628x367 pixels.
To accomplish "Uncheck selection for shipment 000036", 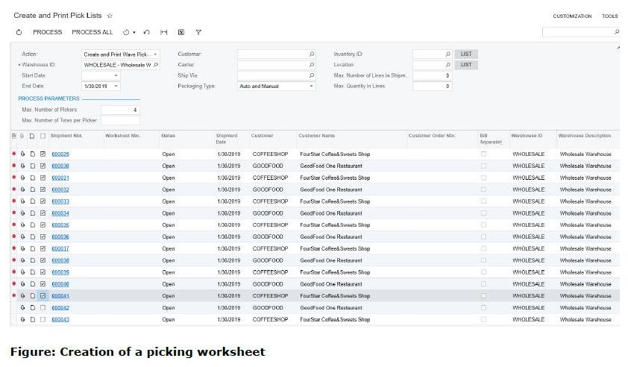I will click(43, 236).
